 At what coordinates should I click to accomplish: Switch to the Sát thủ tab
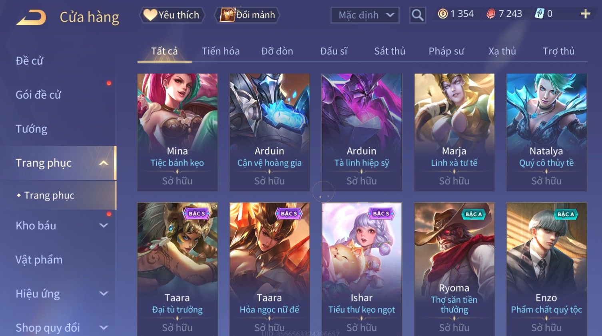coord(389,51)
